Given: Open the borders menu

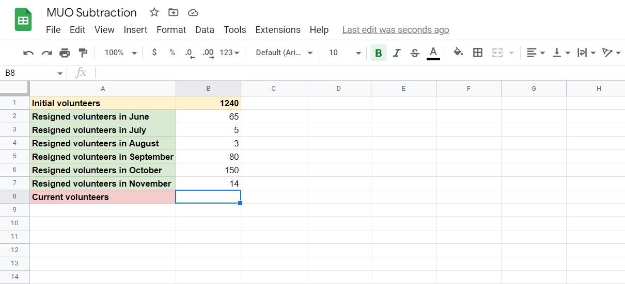Looking at the screenshot, I should [478, 53].
